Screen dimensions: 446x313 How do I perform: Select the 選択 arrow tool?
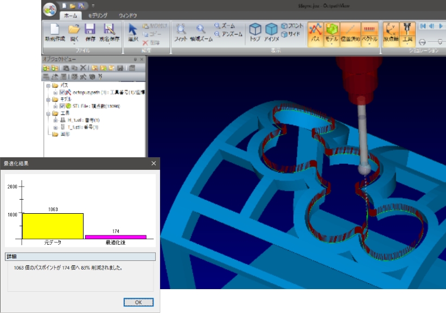[133, 33]
